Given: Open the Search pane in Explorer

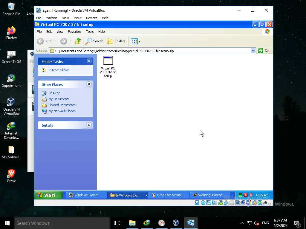Looking at the screenshot, I should [x=94, y=41].
